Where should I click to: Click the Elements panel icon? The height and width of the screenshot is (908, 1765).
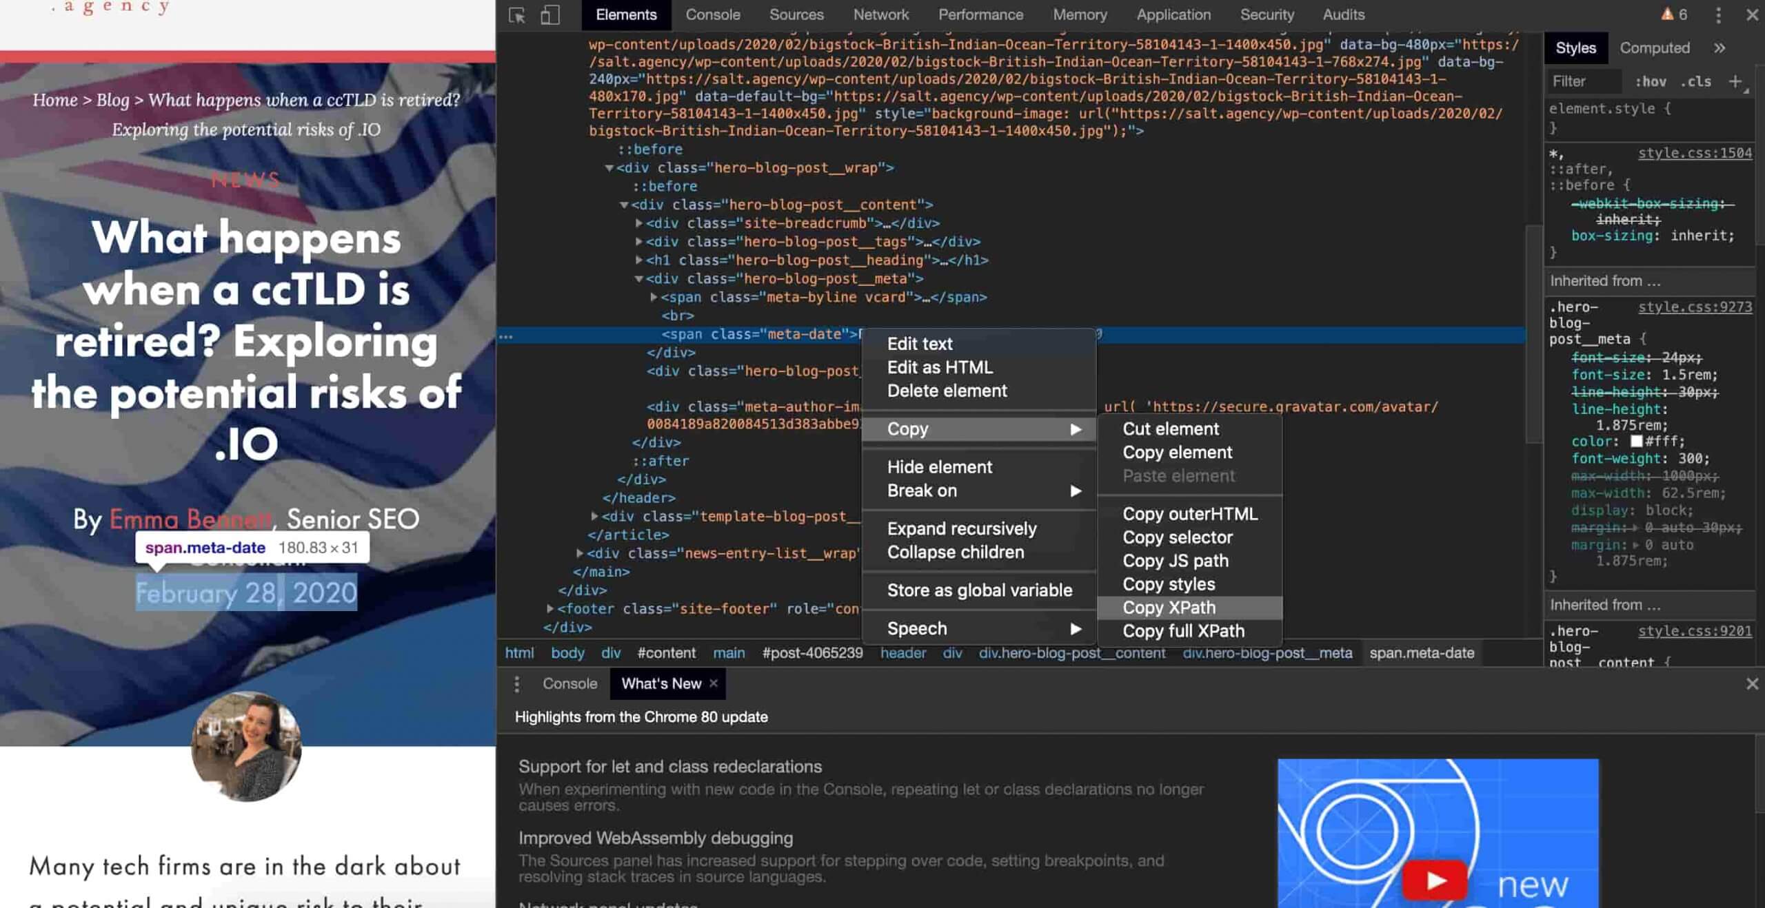pyautogui.click(x=626, y=14)
